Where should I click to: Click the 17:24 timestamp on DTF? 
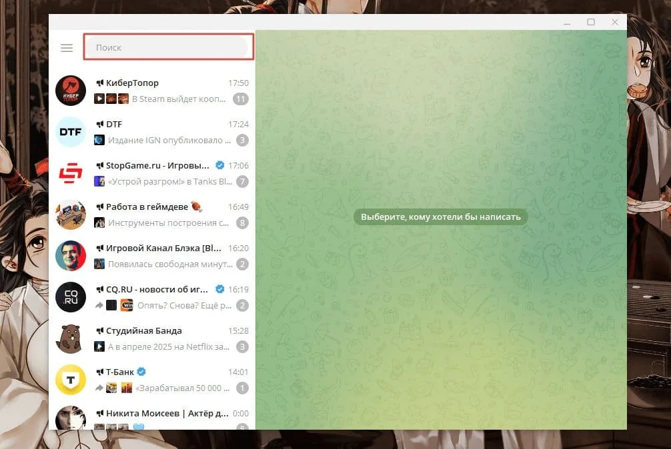pos(238,125)
